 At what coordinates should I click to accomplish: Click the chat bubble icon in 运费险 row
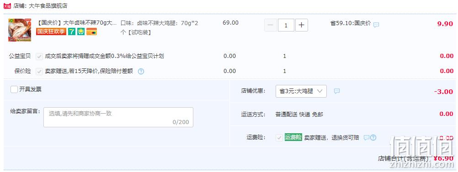pyautogui.click(x=366, y=138)
